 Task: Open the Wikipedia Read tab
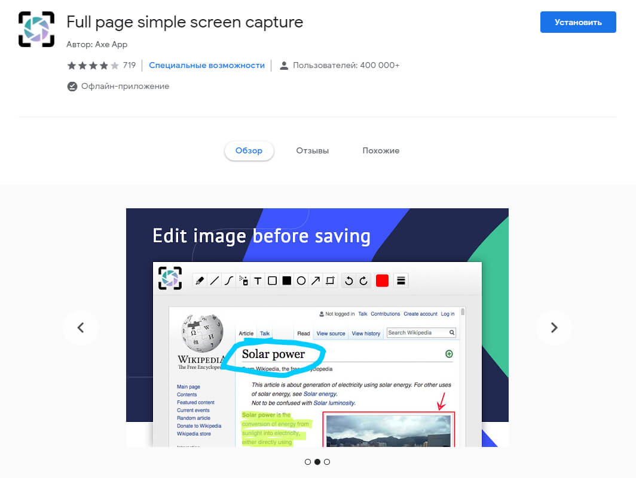point(304,334)
